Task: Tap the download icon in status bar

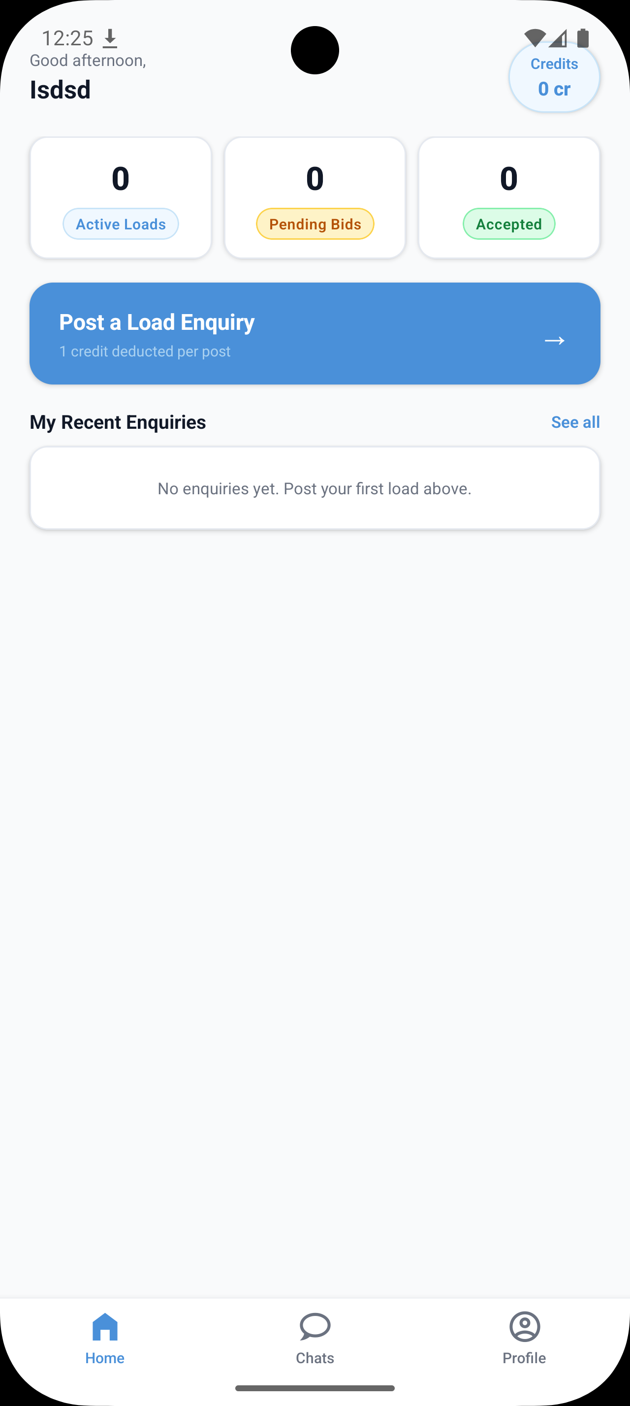Action: pyautogui.click(x=110, y=38)
